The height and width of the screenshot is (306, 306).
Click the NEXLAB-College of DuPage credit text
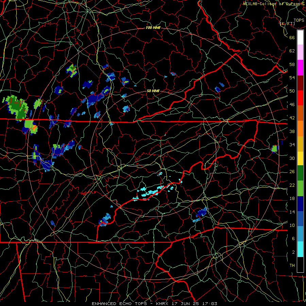coord(274,4)
